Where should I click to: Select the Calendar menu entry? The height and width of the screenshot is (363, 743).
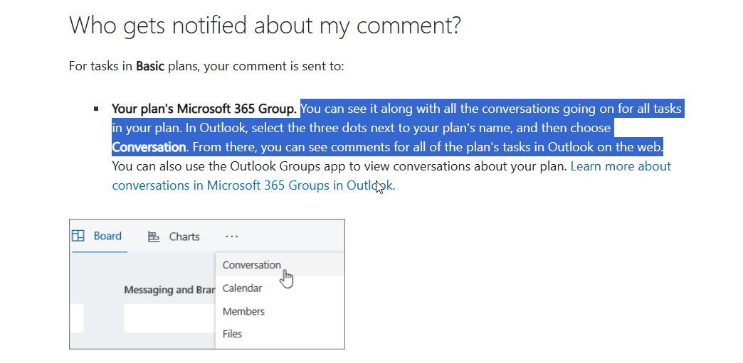click(242, 288)
